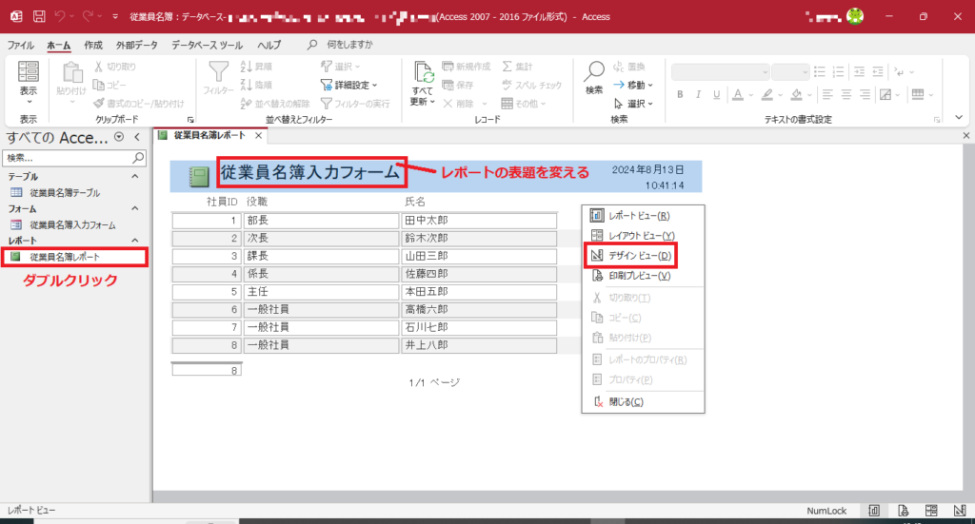975x524 pixels.
Task: Click the スペルチェック icon
Action: (507, 85)
